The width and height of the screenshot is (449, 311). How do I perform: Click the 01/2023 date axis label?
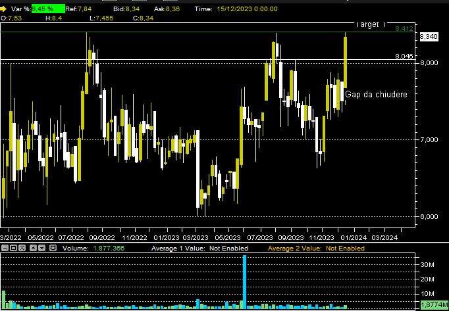[x=168, y=238]
